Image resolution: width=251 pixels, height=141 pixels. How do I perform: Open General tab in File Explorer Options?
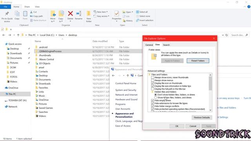coord(149,45)
